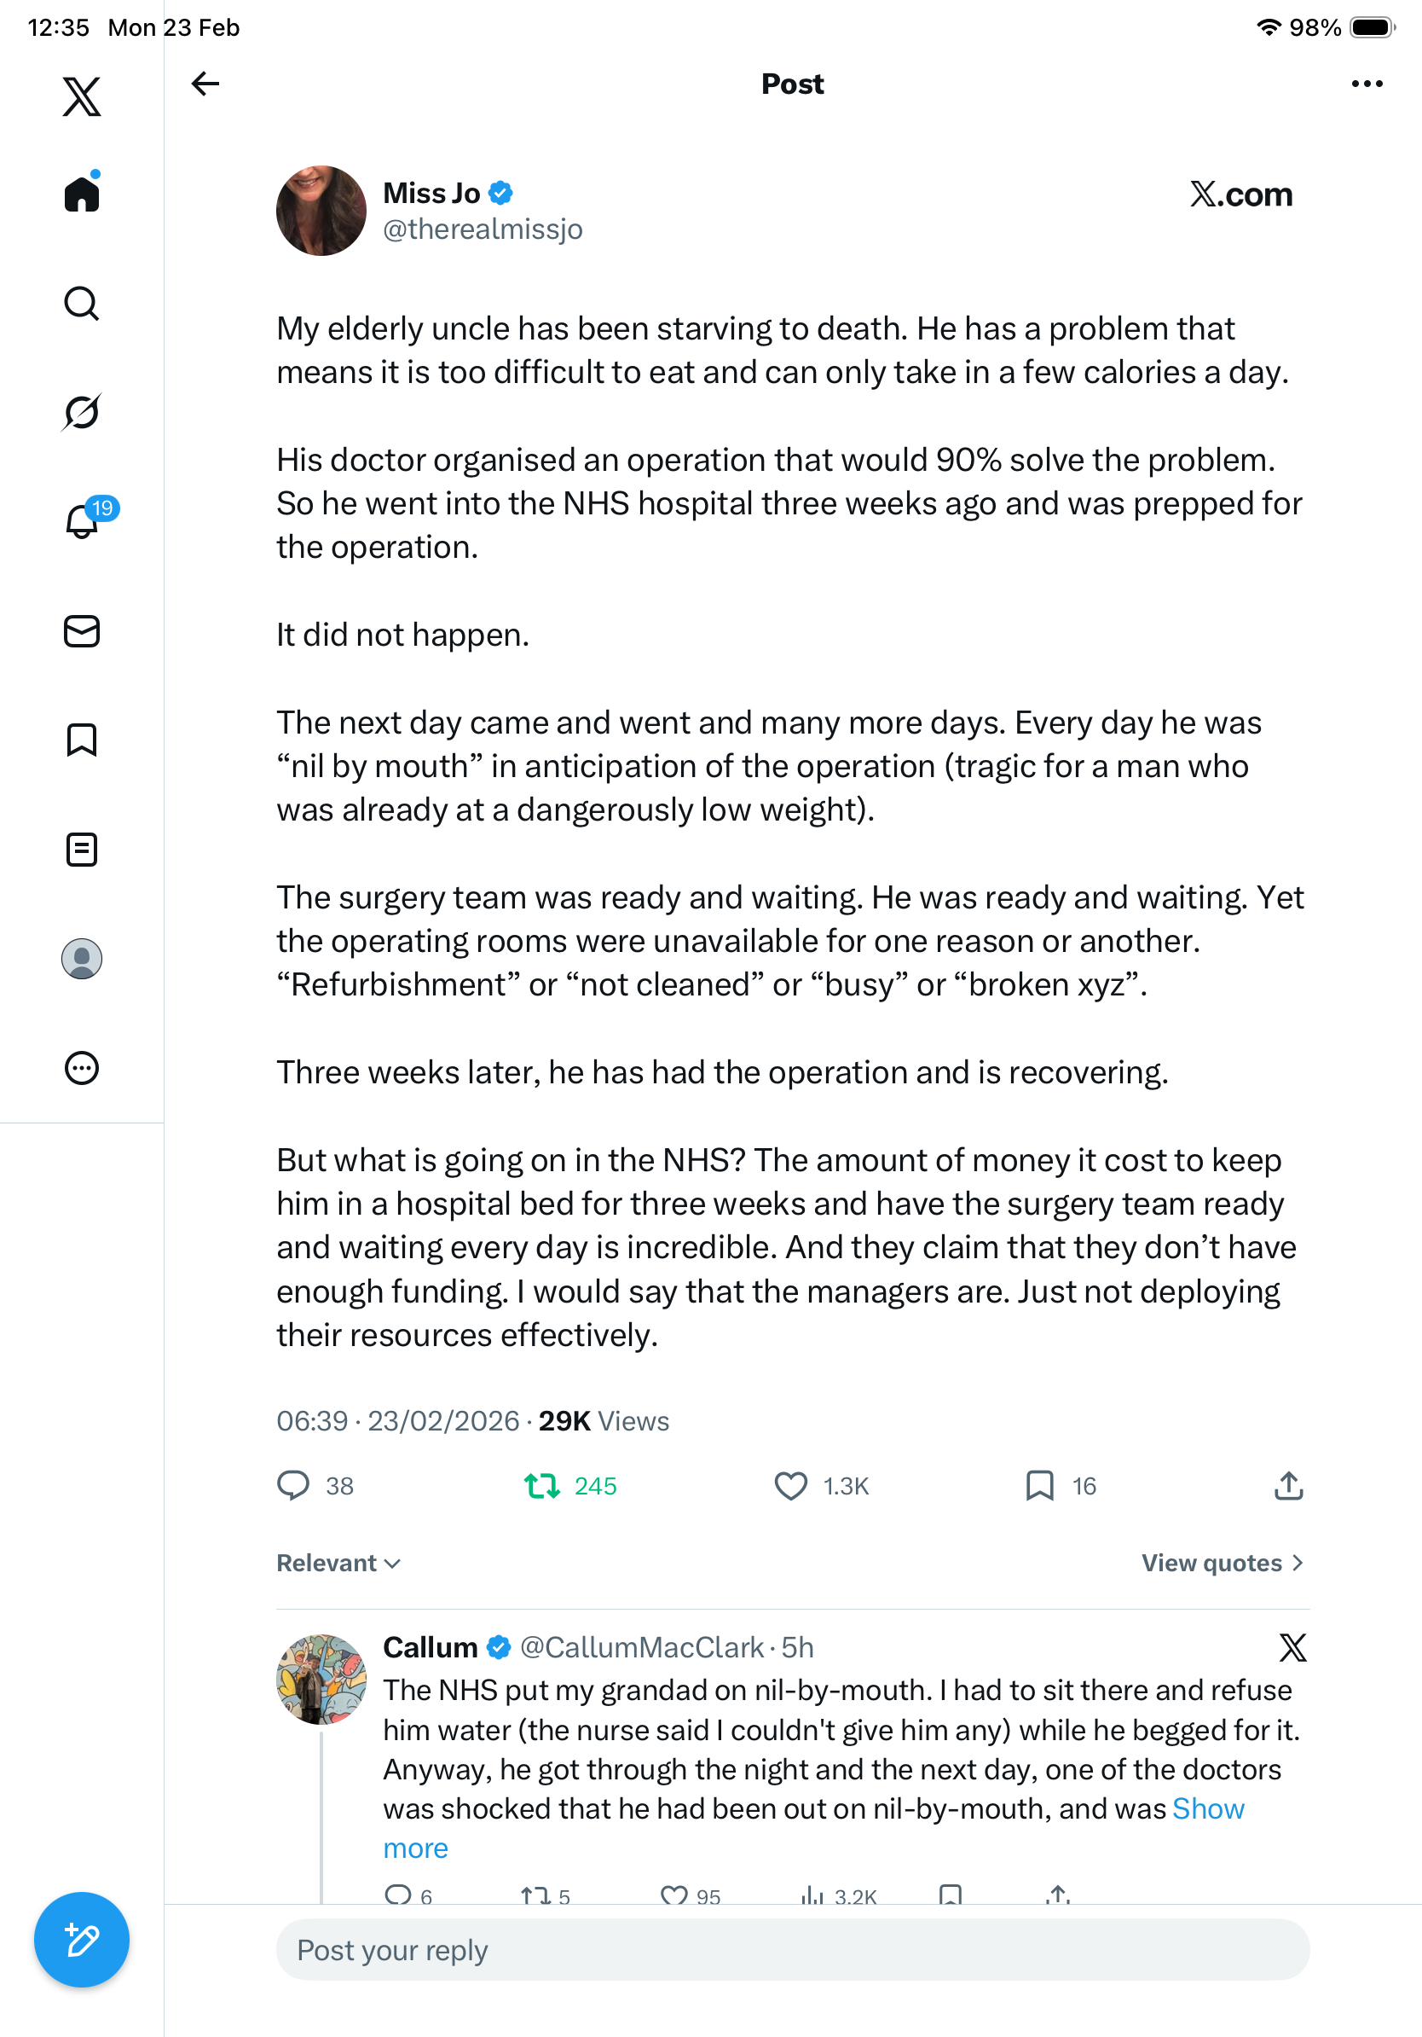Open View quotes link
This screenshot has height=2037, width=1422.
[1222, 1564]
